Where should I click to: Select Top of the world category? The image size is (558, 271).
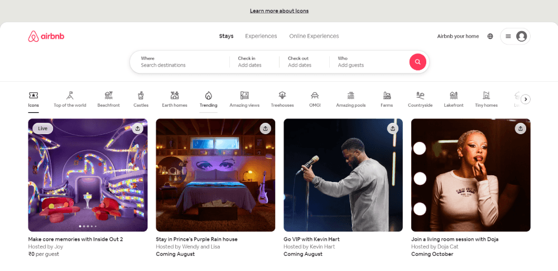70,100
